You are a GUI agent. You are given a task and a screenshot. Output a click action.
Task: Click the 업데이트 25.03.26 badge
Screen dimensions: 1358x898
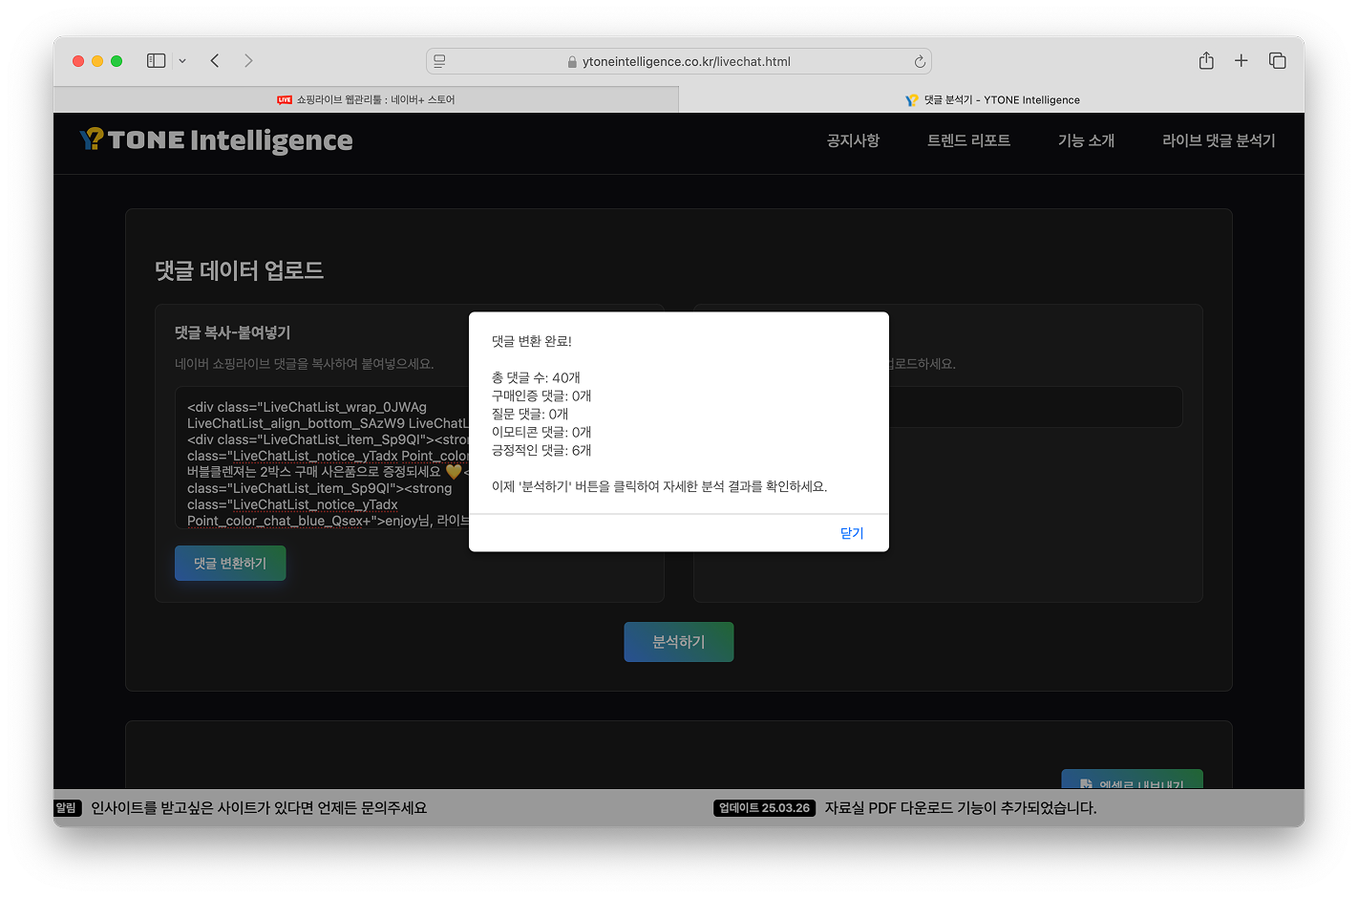[764, 808]
